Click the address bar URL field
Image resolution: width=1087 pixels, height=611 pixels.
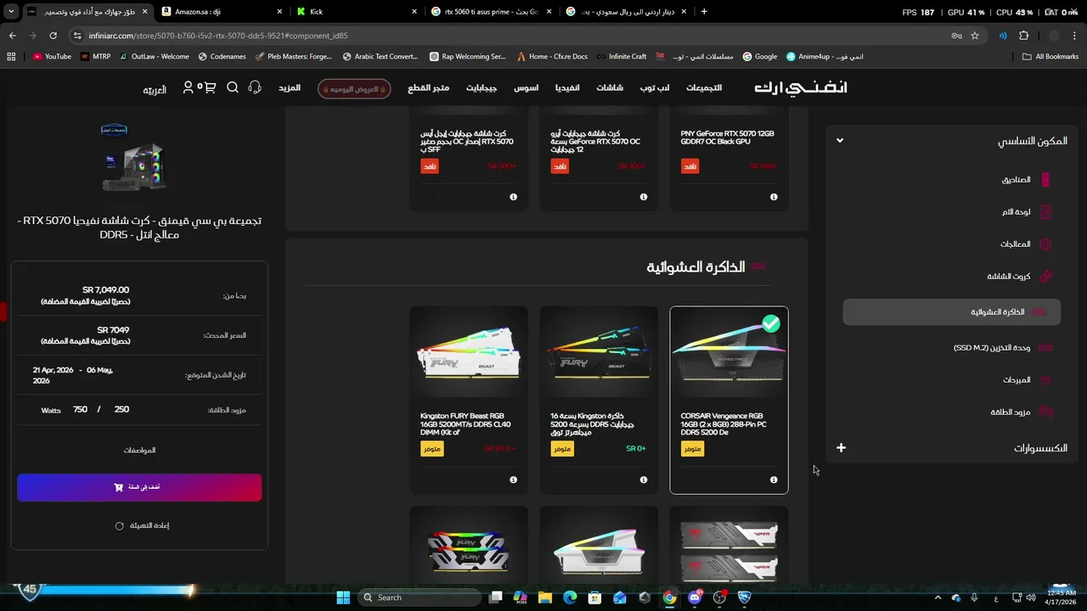[510, 36]
